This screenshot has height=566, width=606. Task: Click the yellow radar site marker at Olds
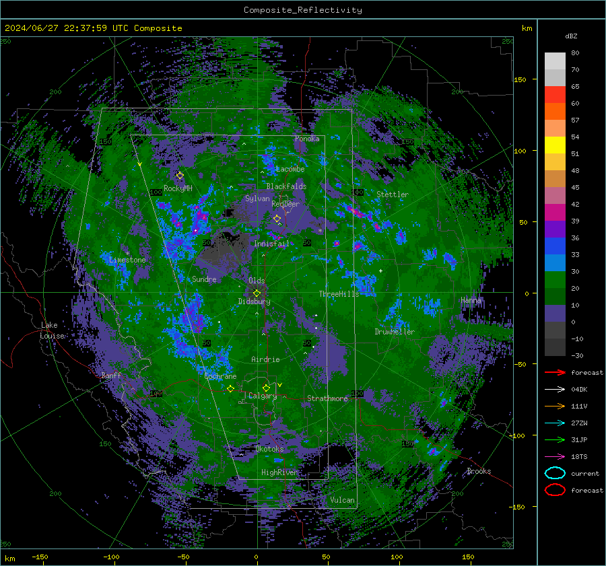[257, 293]
